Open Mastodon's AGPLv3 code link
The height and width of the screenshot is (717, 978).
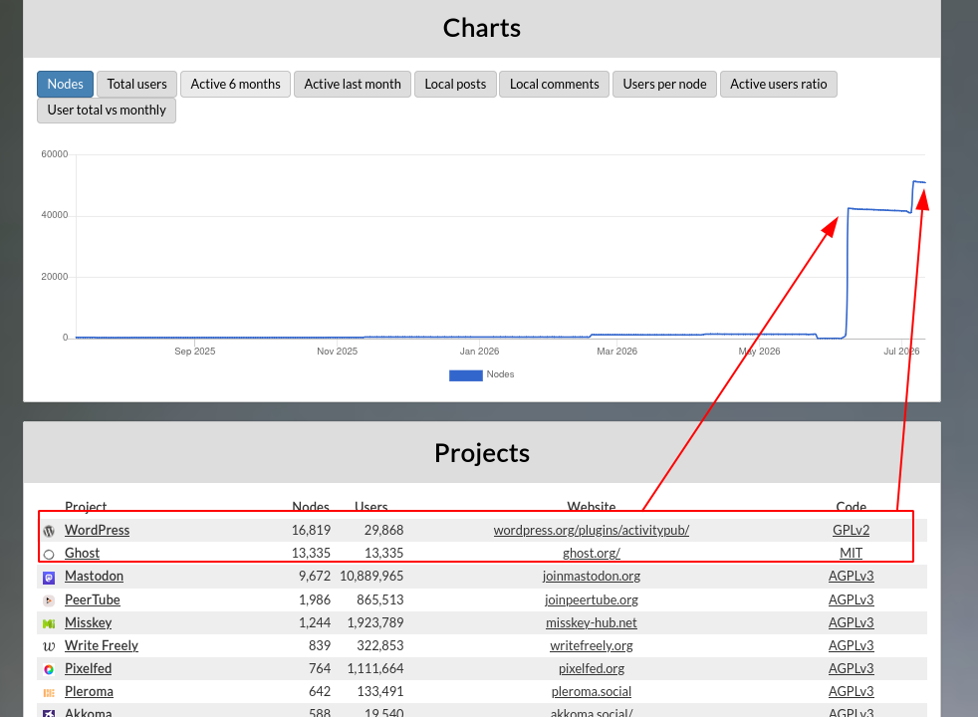(851, 577)
